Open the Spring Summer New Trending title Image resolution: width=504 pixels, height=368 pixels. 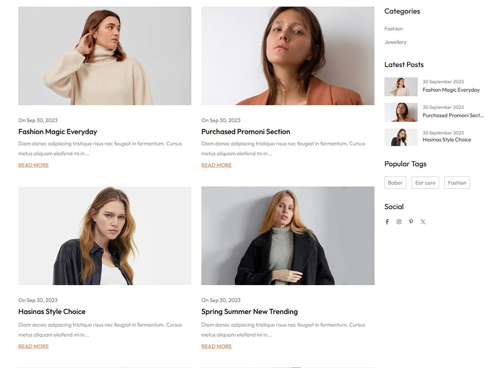coord(249,311)
